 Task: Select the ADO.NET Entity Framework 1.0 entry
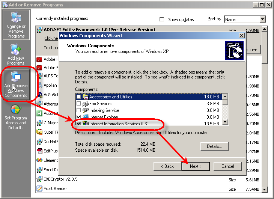pos(99,30)
